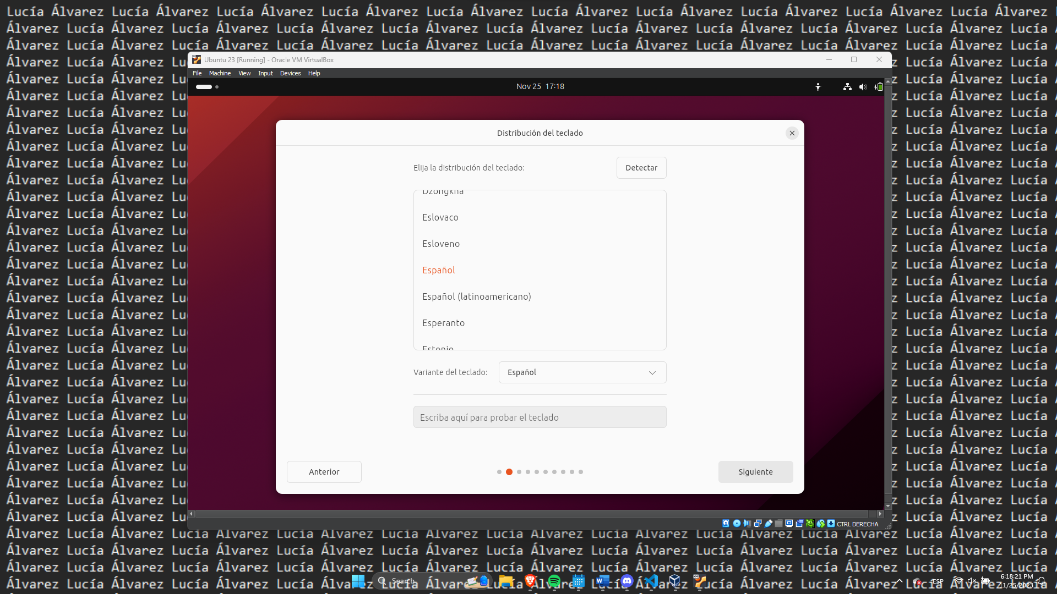Click the optical disc status icon
Screen dimensions: 1057x594
point(737,524)
